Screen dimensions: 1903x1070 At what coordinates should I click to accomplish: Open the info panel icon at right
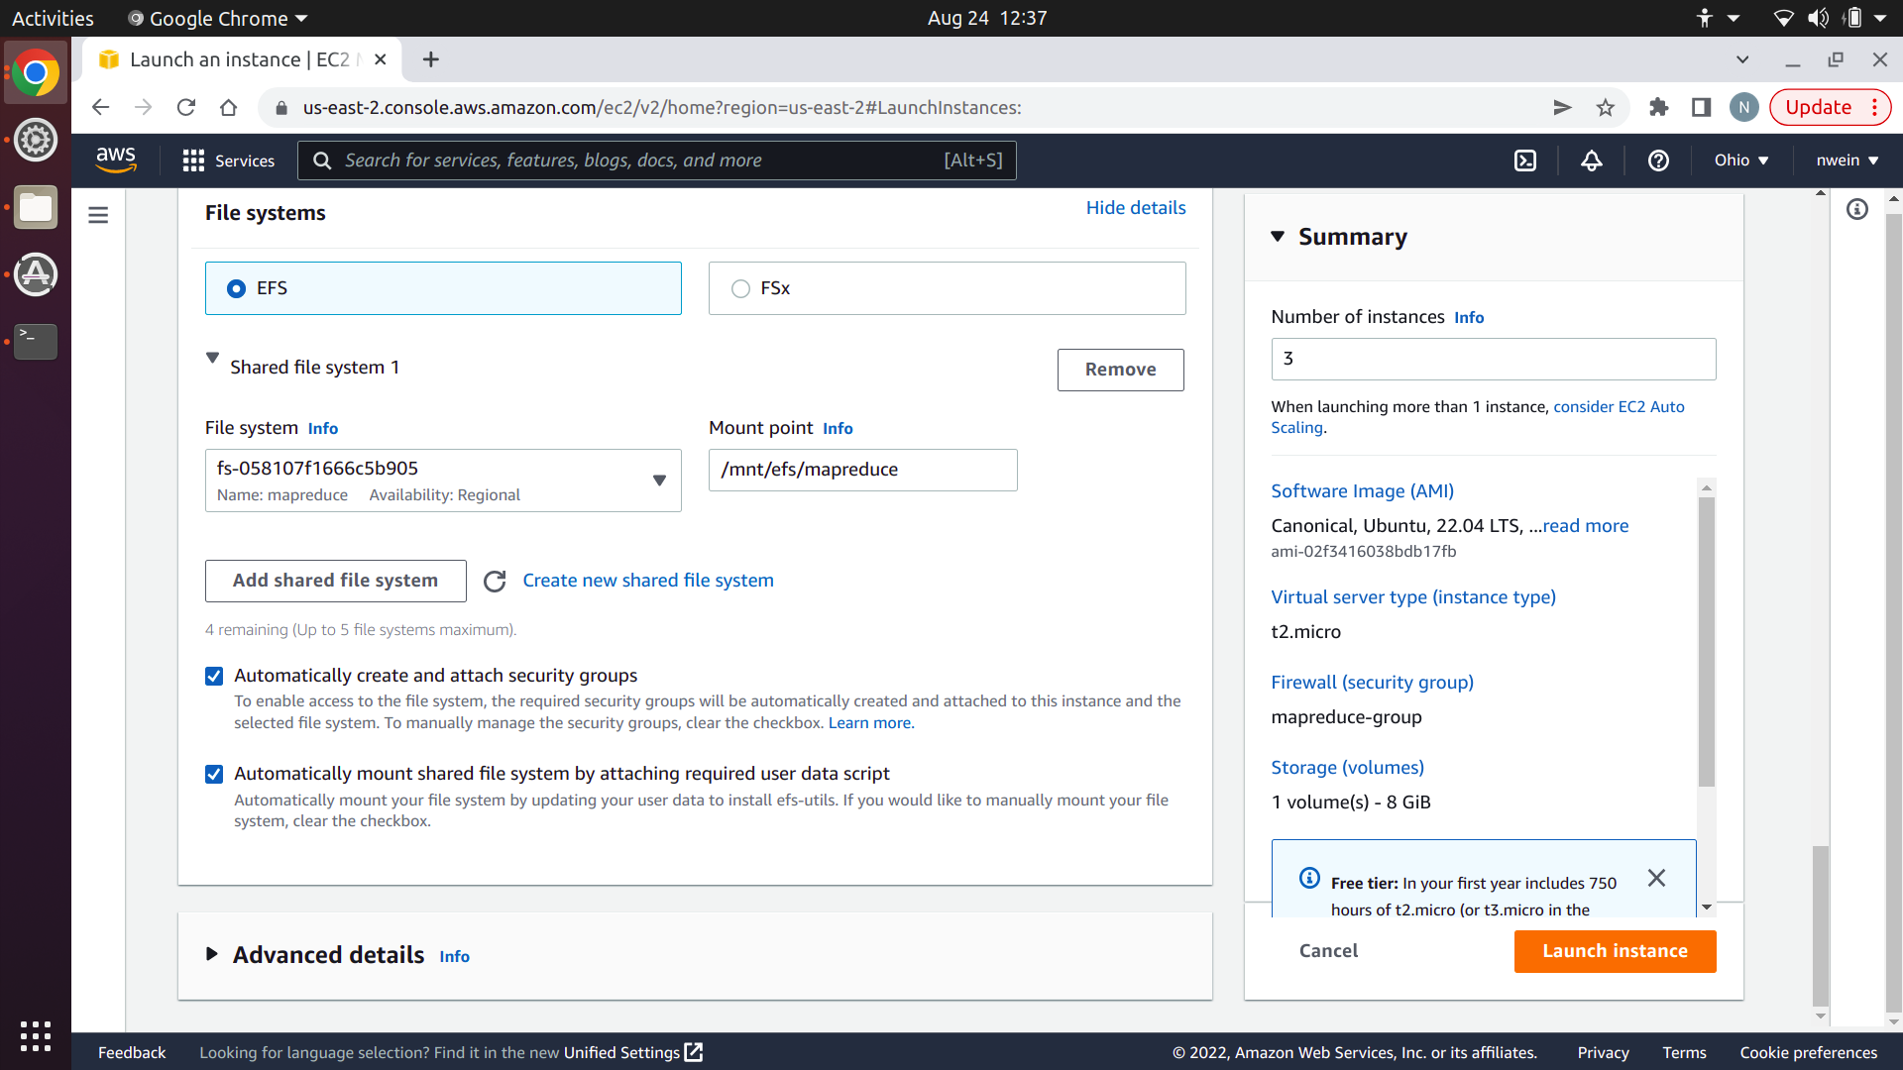(1857, 209)
